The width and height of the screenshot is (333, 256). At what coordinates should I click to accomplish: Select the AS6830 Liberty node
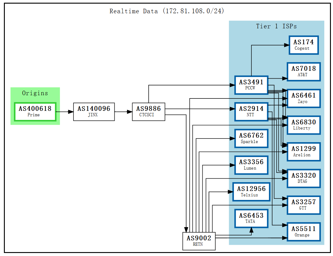(303, 125)
